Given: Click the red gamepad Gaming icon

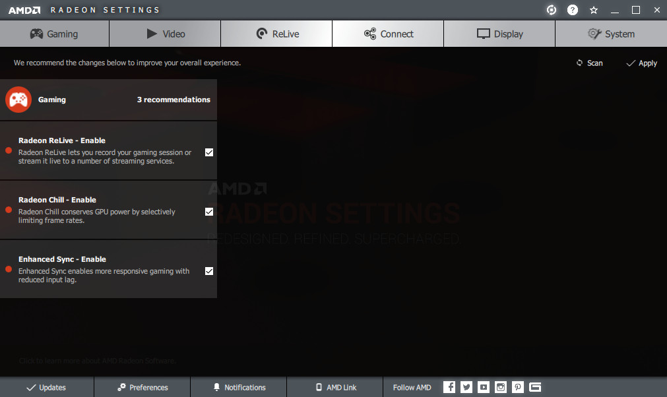Looking at the screenshot, I should pyautogui.click(x=18, y=100).
